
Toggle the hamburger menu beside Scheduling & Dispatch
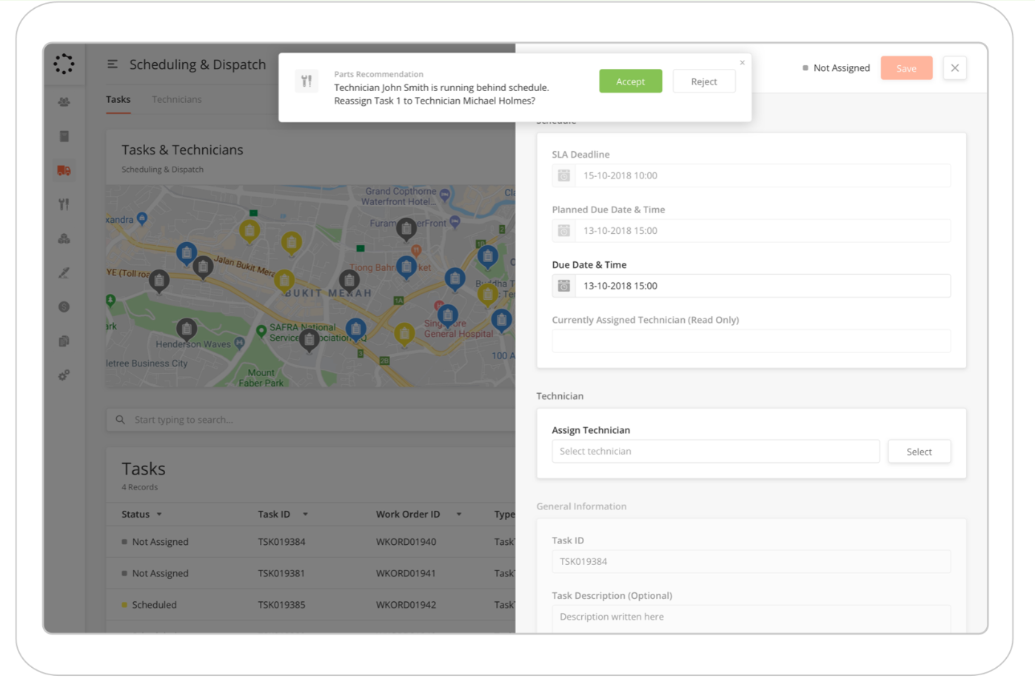pyautogui.click(x=113, y=64)
